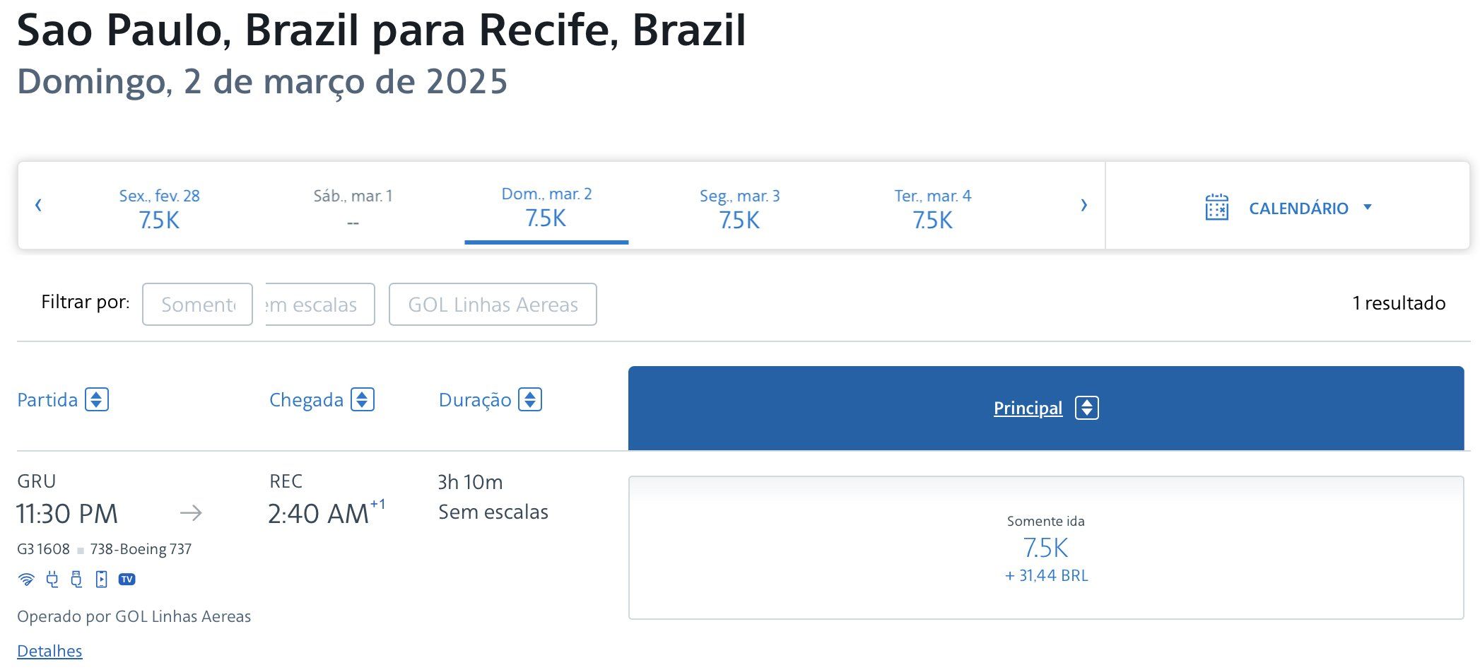
Task: Open the Detalhes link
Action: click(x=49, y=651)
